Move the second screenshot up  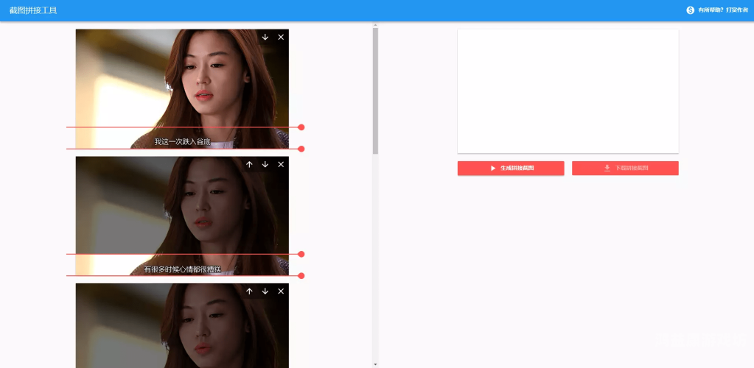249,165
